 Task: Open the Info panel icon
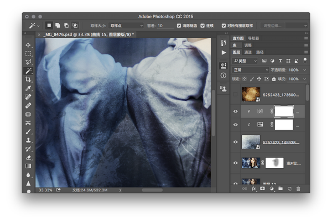[224, 75]
